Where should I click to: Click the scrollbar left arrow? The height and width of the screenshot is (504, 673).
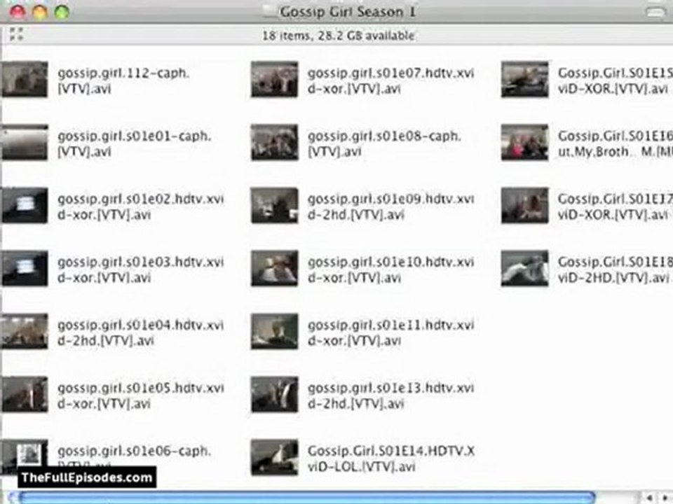click(x=649, y=498)
